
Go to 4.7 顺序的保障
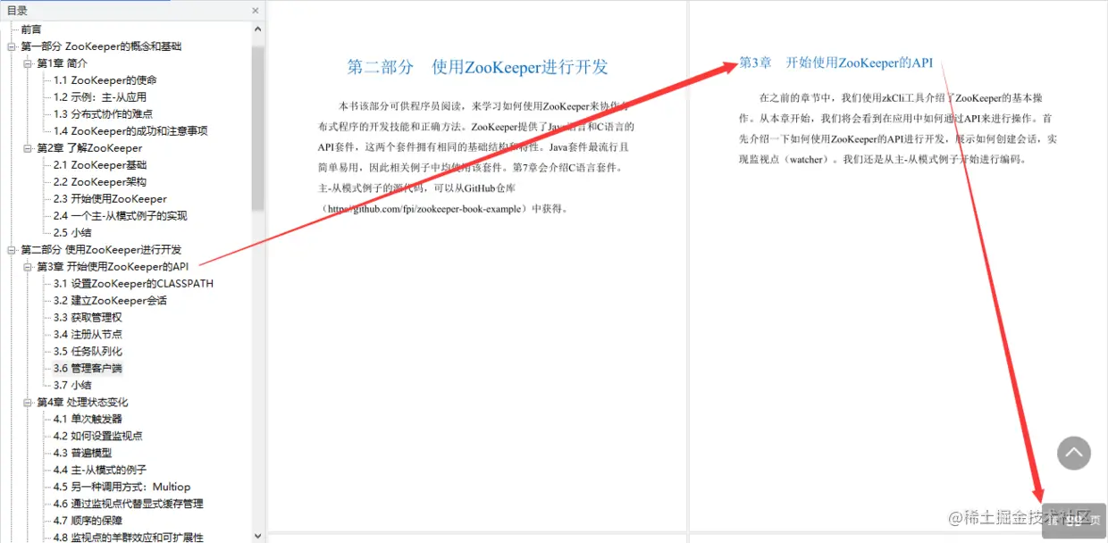click(88, 522)
